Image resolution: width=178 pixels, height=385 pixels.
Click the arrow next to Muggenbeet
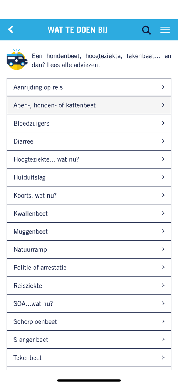tap(163, 231)
